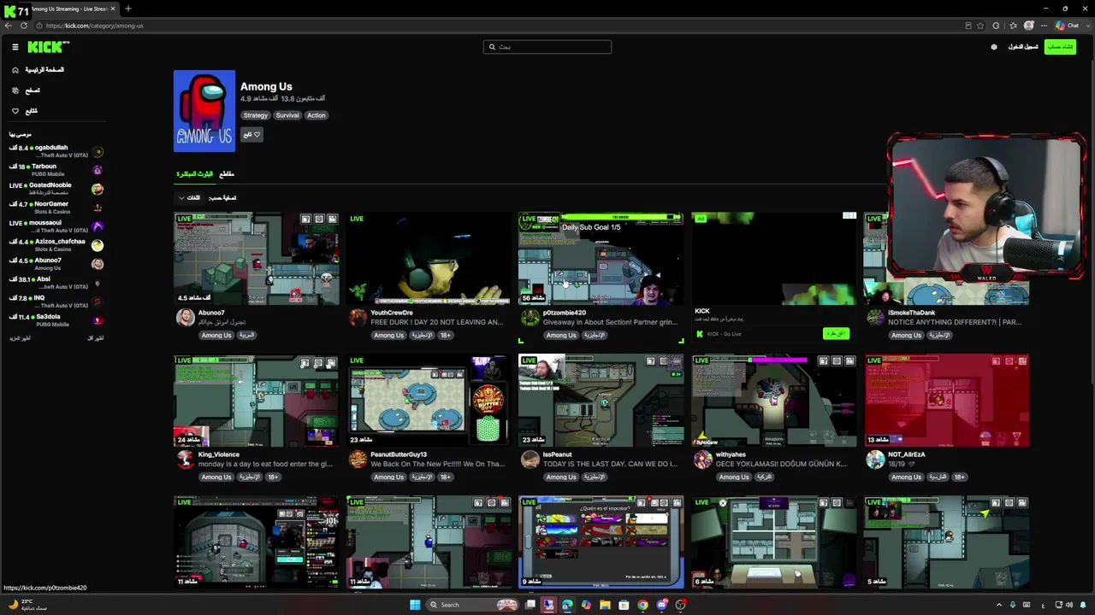Open File Explorer from the taskbar
The image size is (1095, 615).
605,605
